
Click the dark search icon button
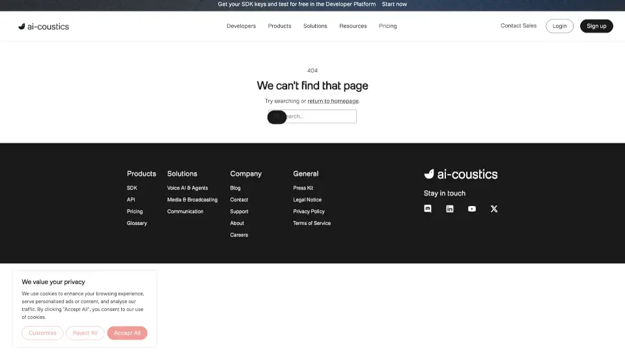click(277, 117)
